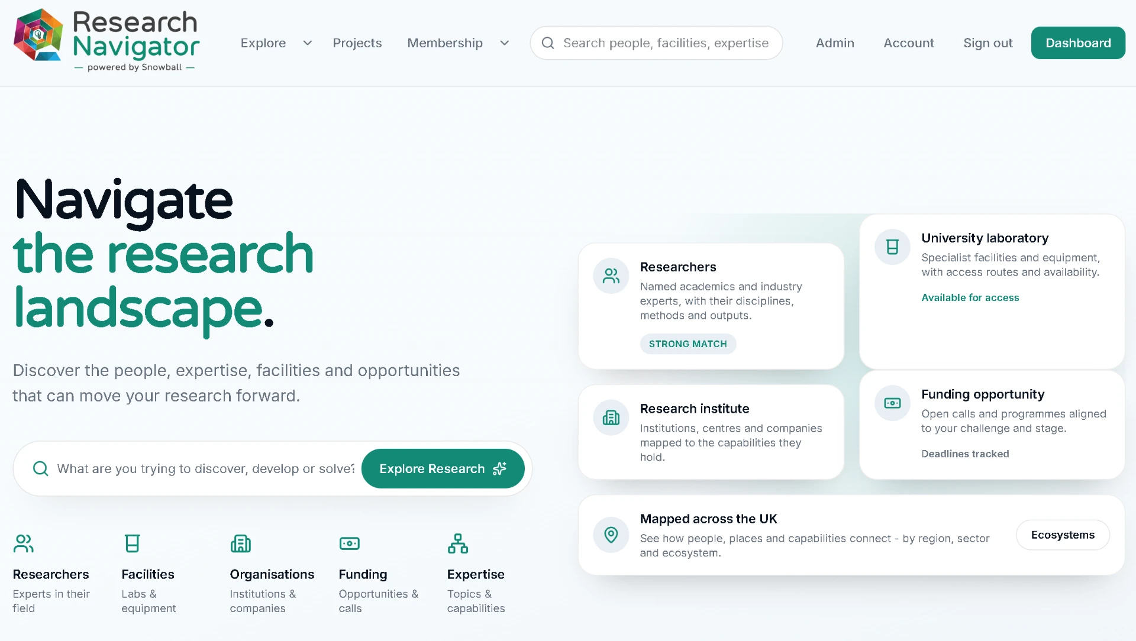The width and height of the screenshot is (1136, 641).
Task: Click the Organisations building icon
Action: point(241,543)
